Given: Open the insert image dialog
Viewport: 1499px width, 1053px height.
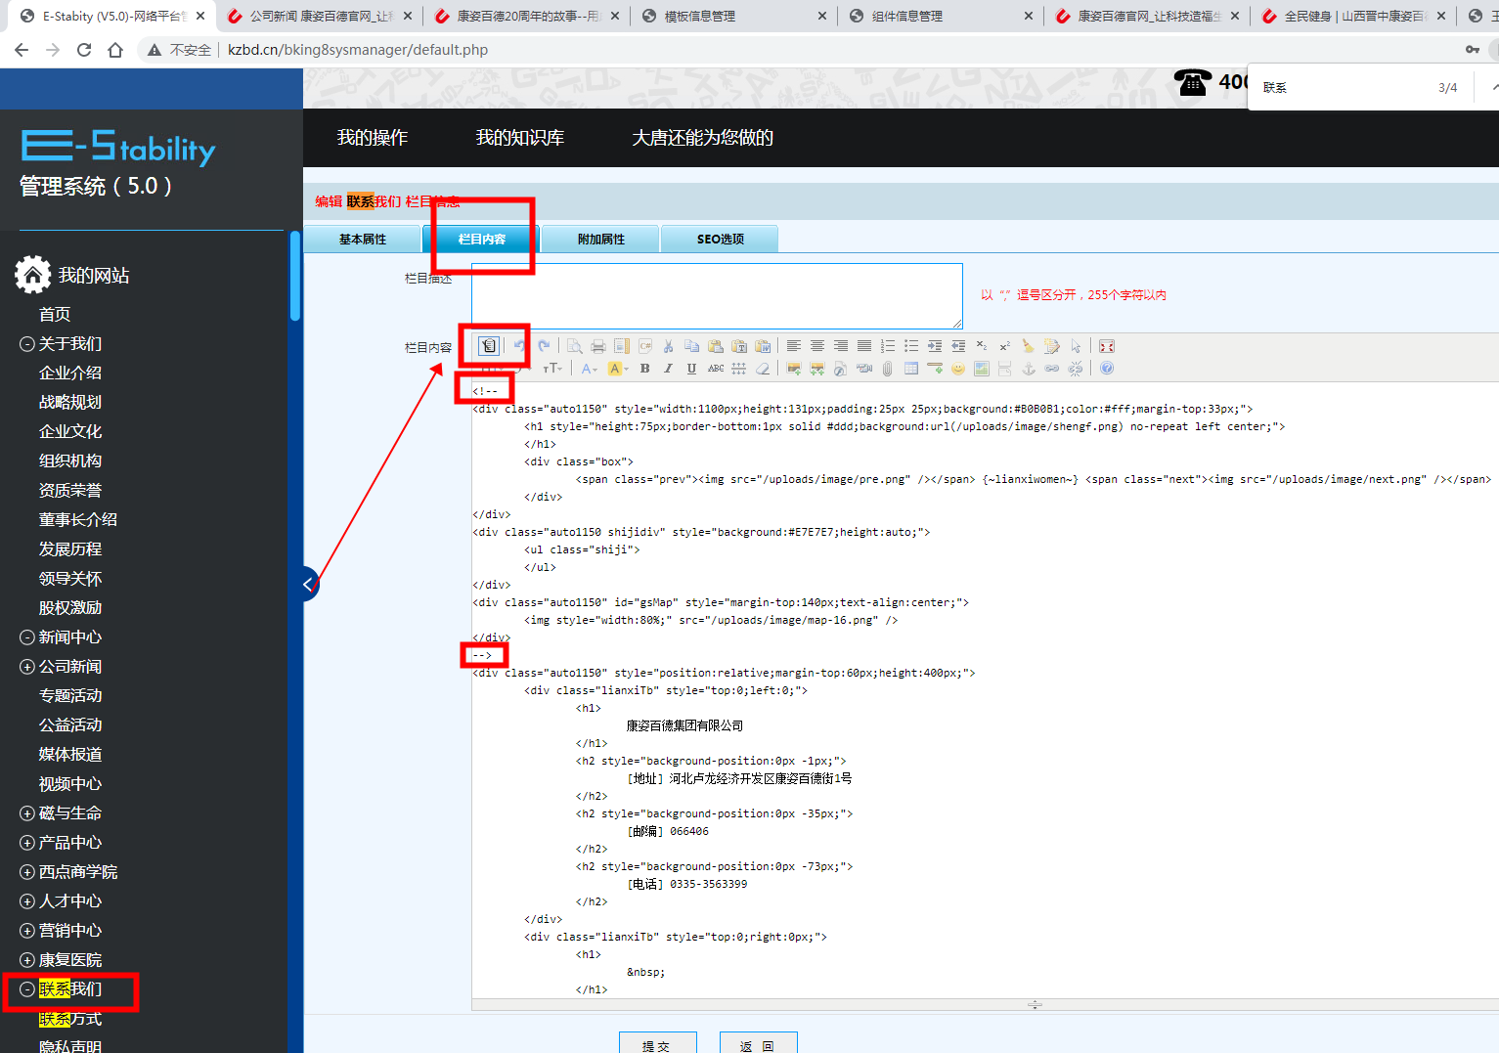Looking at the screenshot, I should tap(793, 369).
